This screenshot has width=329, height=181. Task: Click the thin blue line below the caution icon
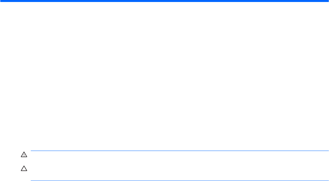[x=180, y=181]
